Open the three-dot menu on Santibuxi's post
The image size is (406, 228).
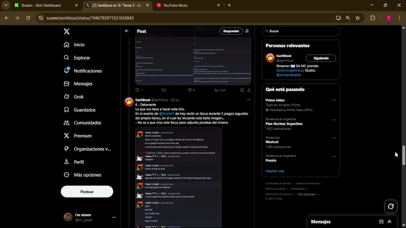pyautogui.click(x=249, y=100)
